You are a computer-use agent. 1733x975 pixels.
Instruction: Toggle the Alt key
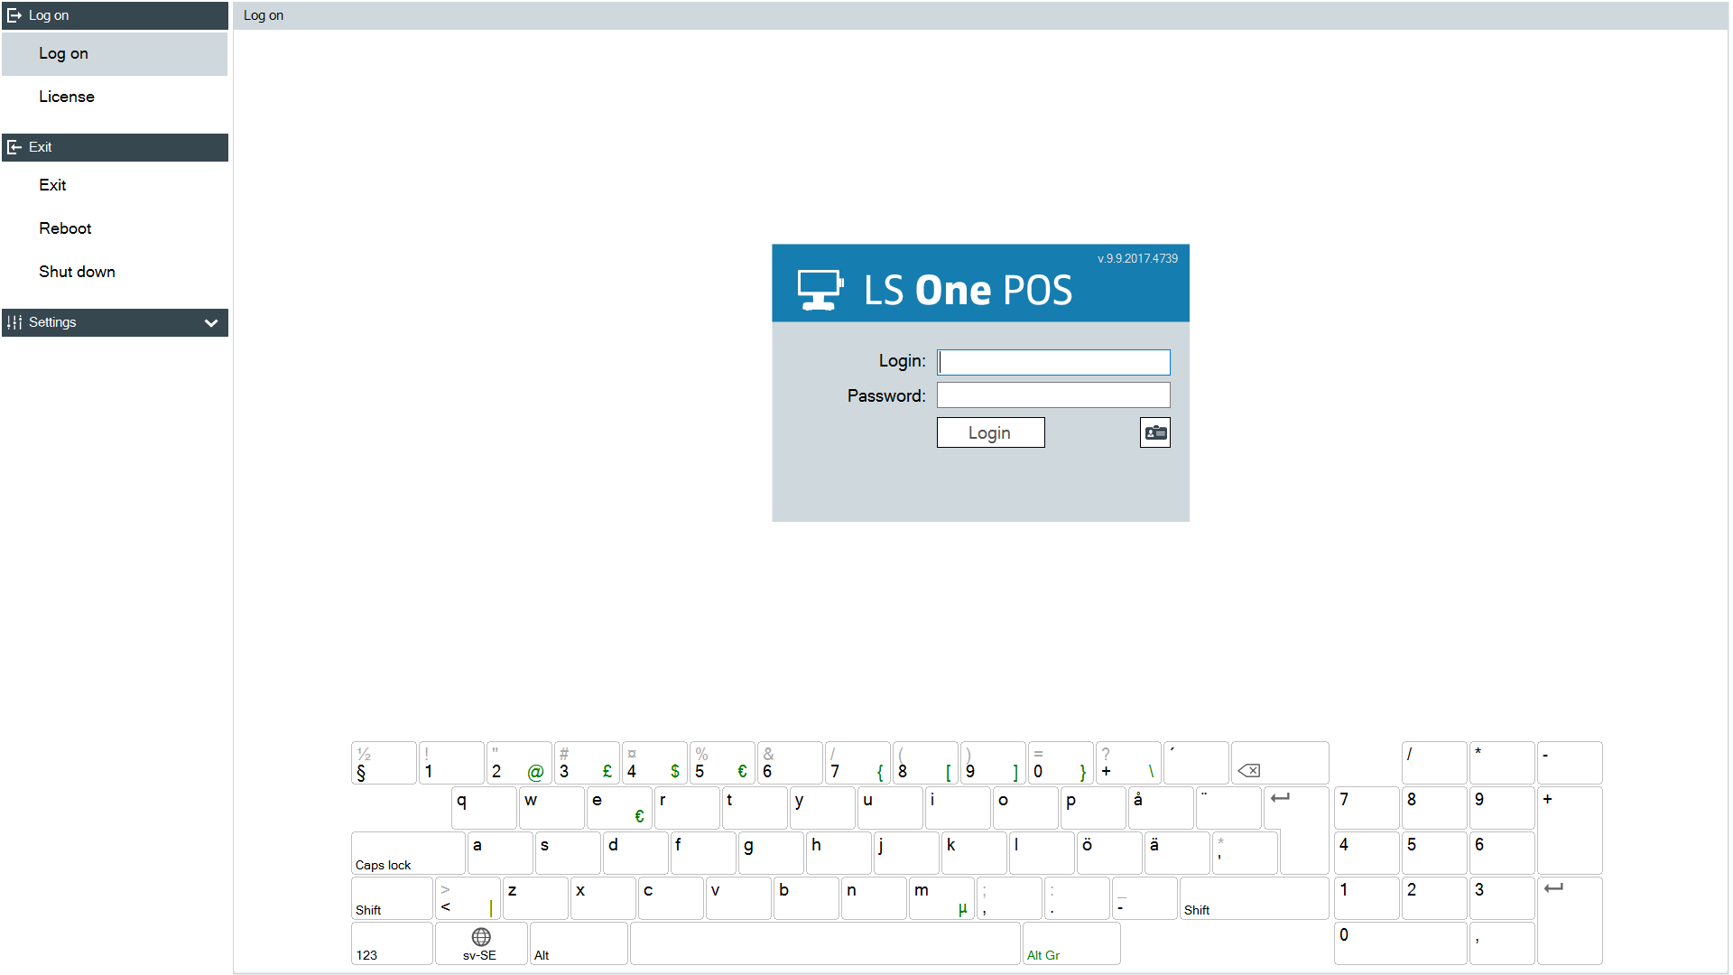(x=579, y=943)
